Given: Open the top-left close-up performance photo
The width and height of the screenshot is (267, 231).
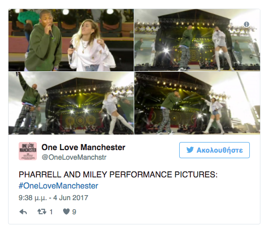Looking at the screenshot, I should coord(71,40).
